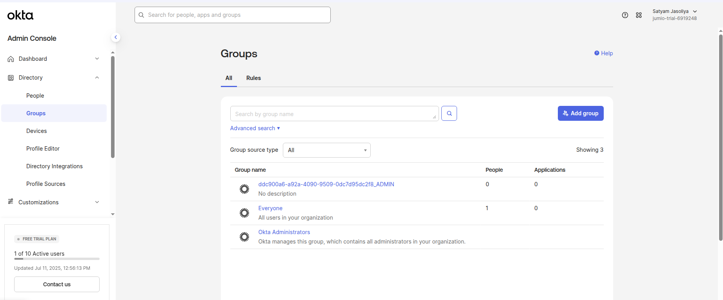Open the help question mark icon in header
The height and width of the screenshot is (300, 723).
pos(625,15)
